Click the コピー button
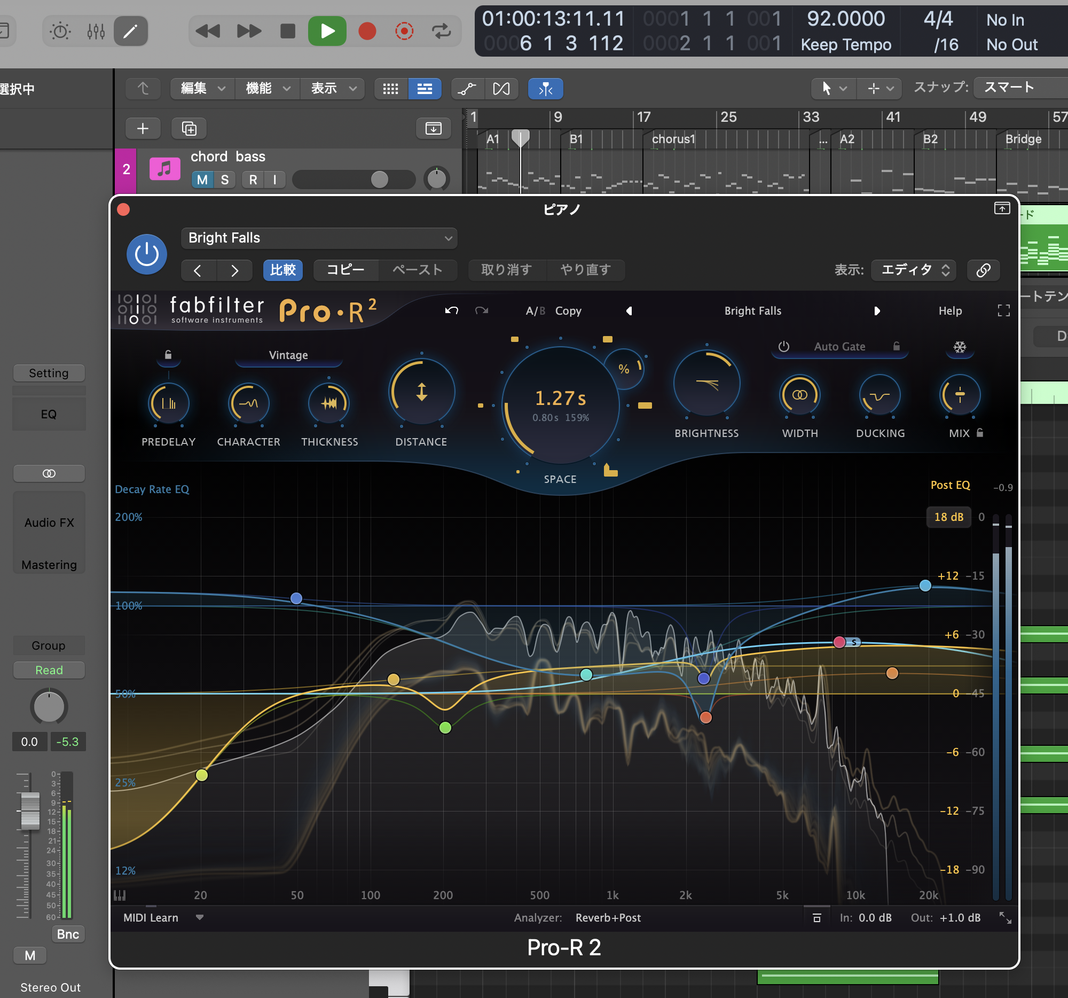The image size is (1068, 998). 345,270
